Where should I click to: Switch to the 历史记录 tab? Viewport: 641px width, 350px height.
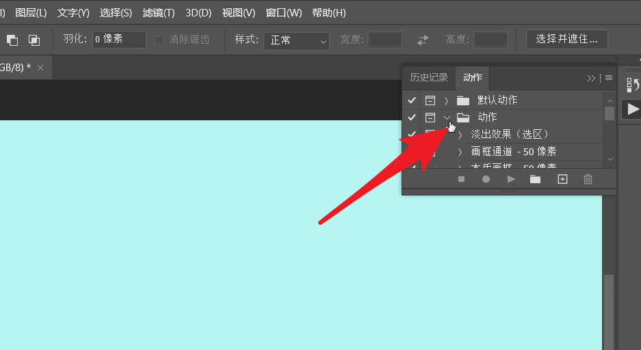click(429, 78)
